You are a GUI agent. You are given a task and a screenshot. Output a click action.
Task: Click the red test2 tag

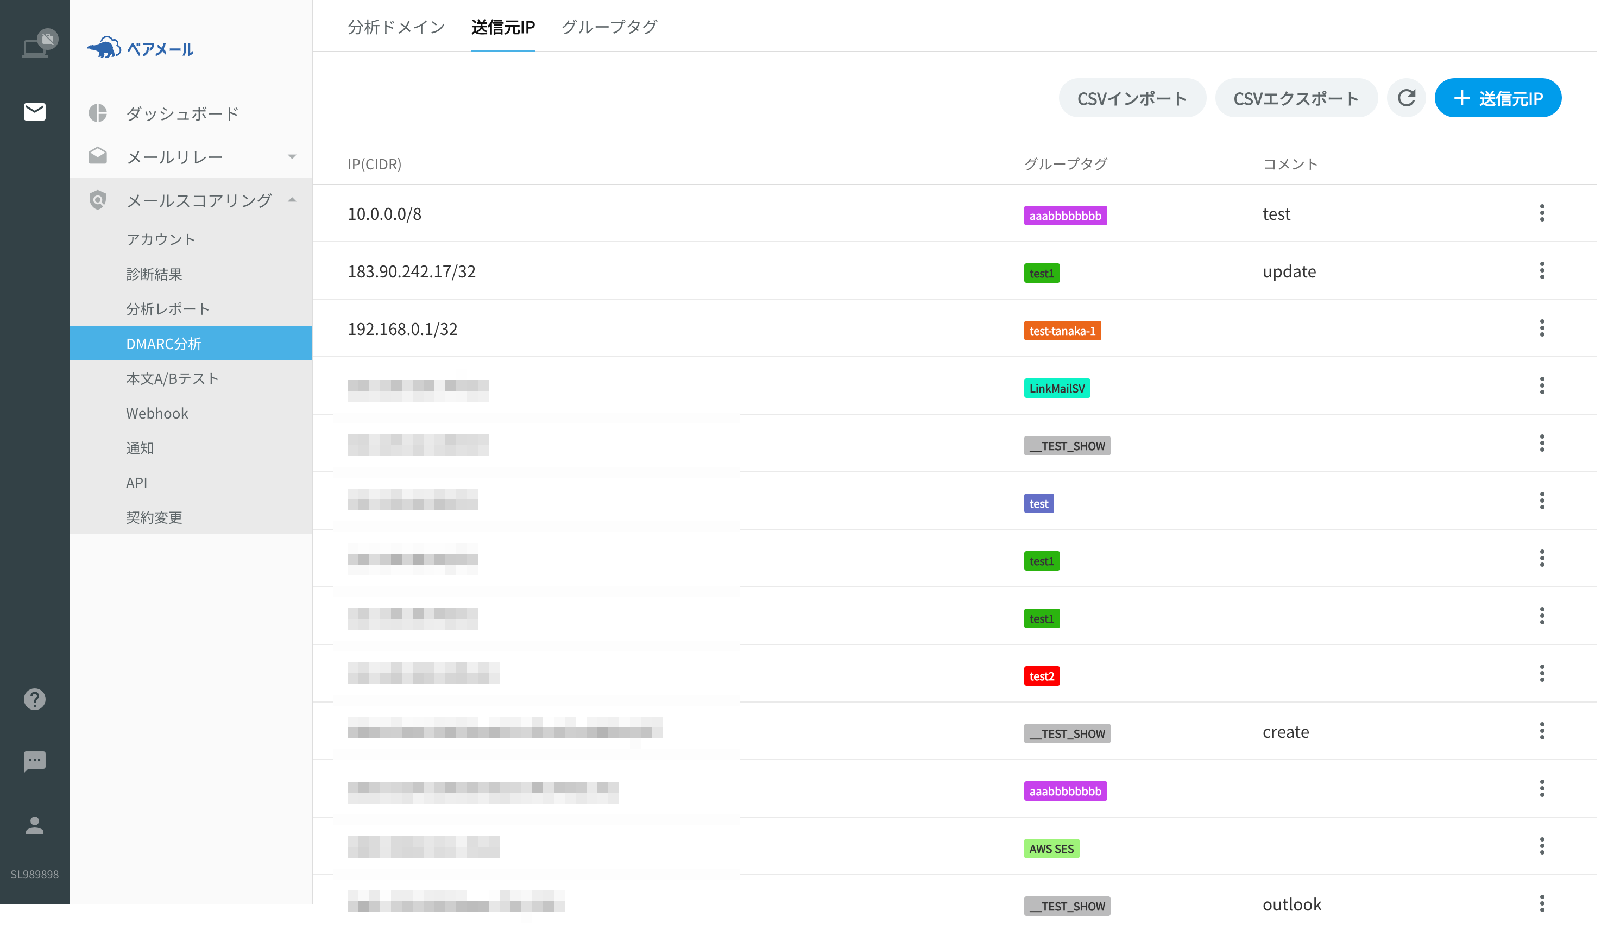point(1042,676)
